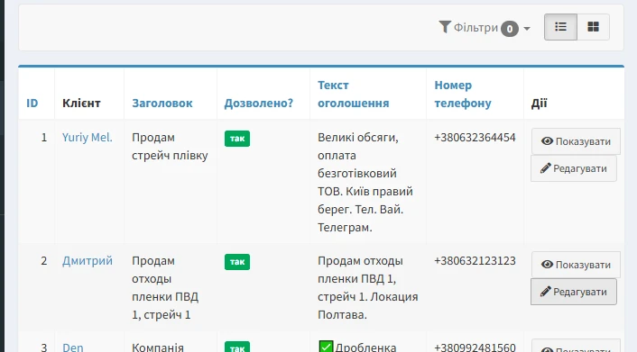Viewport: 637px width, 352px height.
Task: Switch to grid view icon
Action: [x=593, y=27]
